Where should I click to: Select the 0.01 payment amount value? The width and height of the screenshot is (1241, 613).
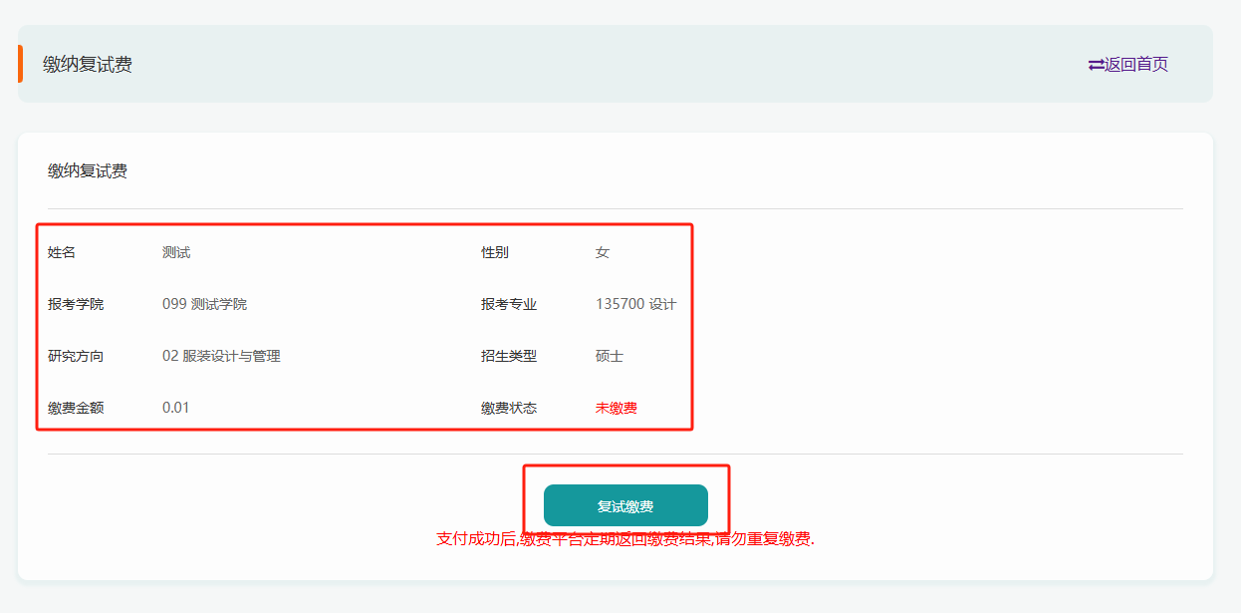175,408
